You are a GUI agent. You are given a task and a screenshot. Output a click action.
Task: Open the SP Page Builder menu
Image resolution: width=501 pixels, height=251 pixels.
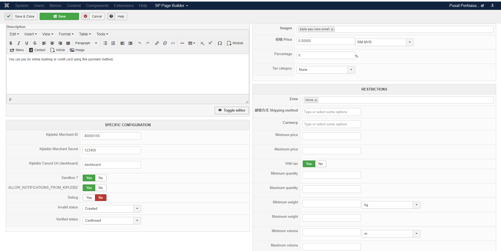coord(171,6)
